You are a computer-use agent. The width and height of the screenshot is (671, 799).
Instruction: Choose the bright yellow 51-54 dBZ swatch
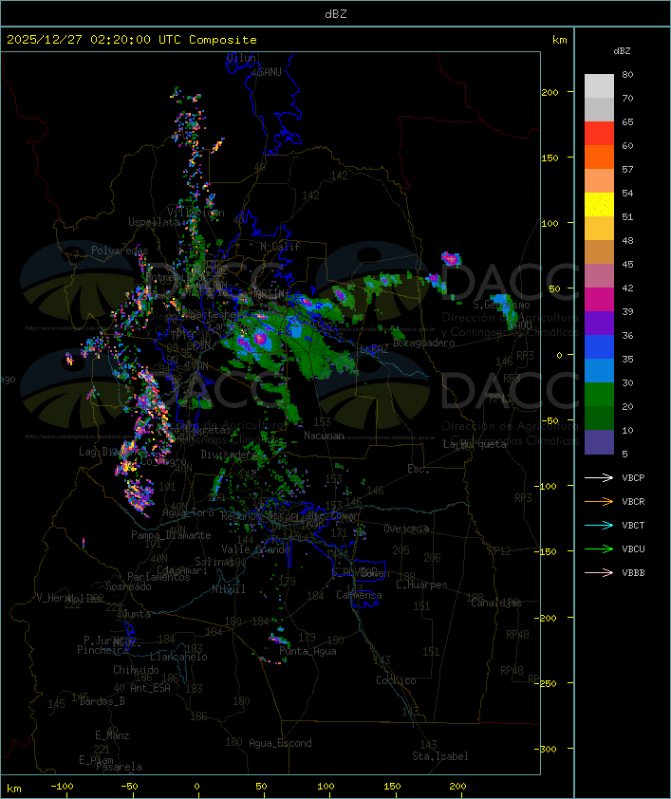599,205
